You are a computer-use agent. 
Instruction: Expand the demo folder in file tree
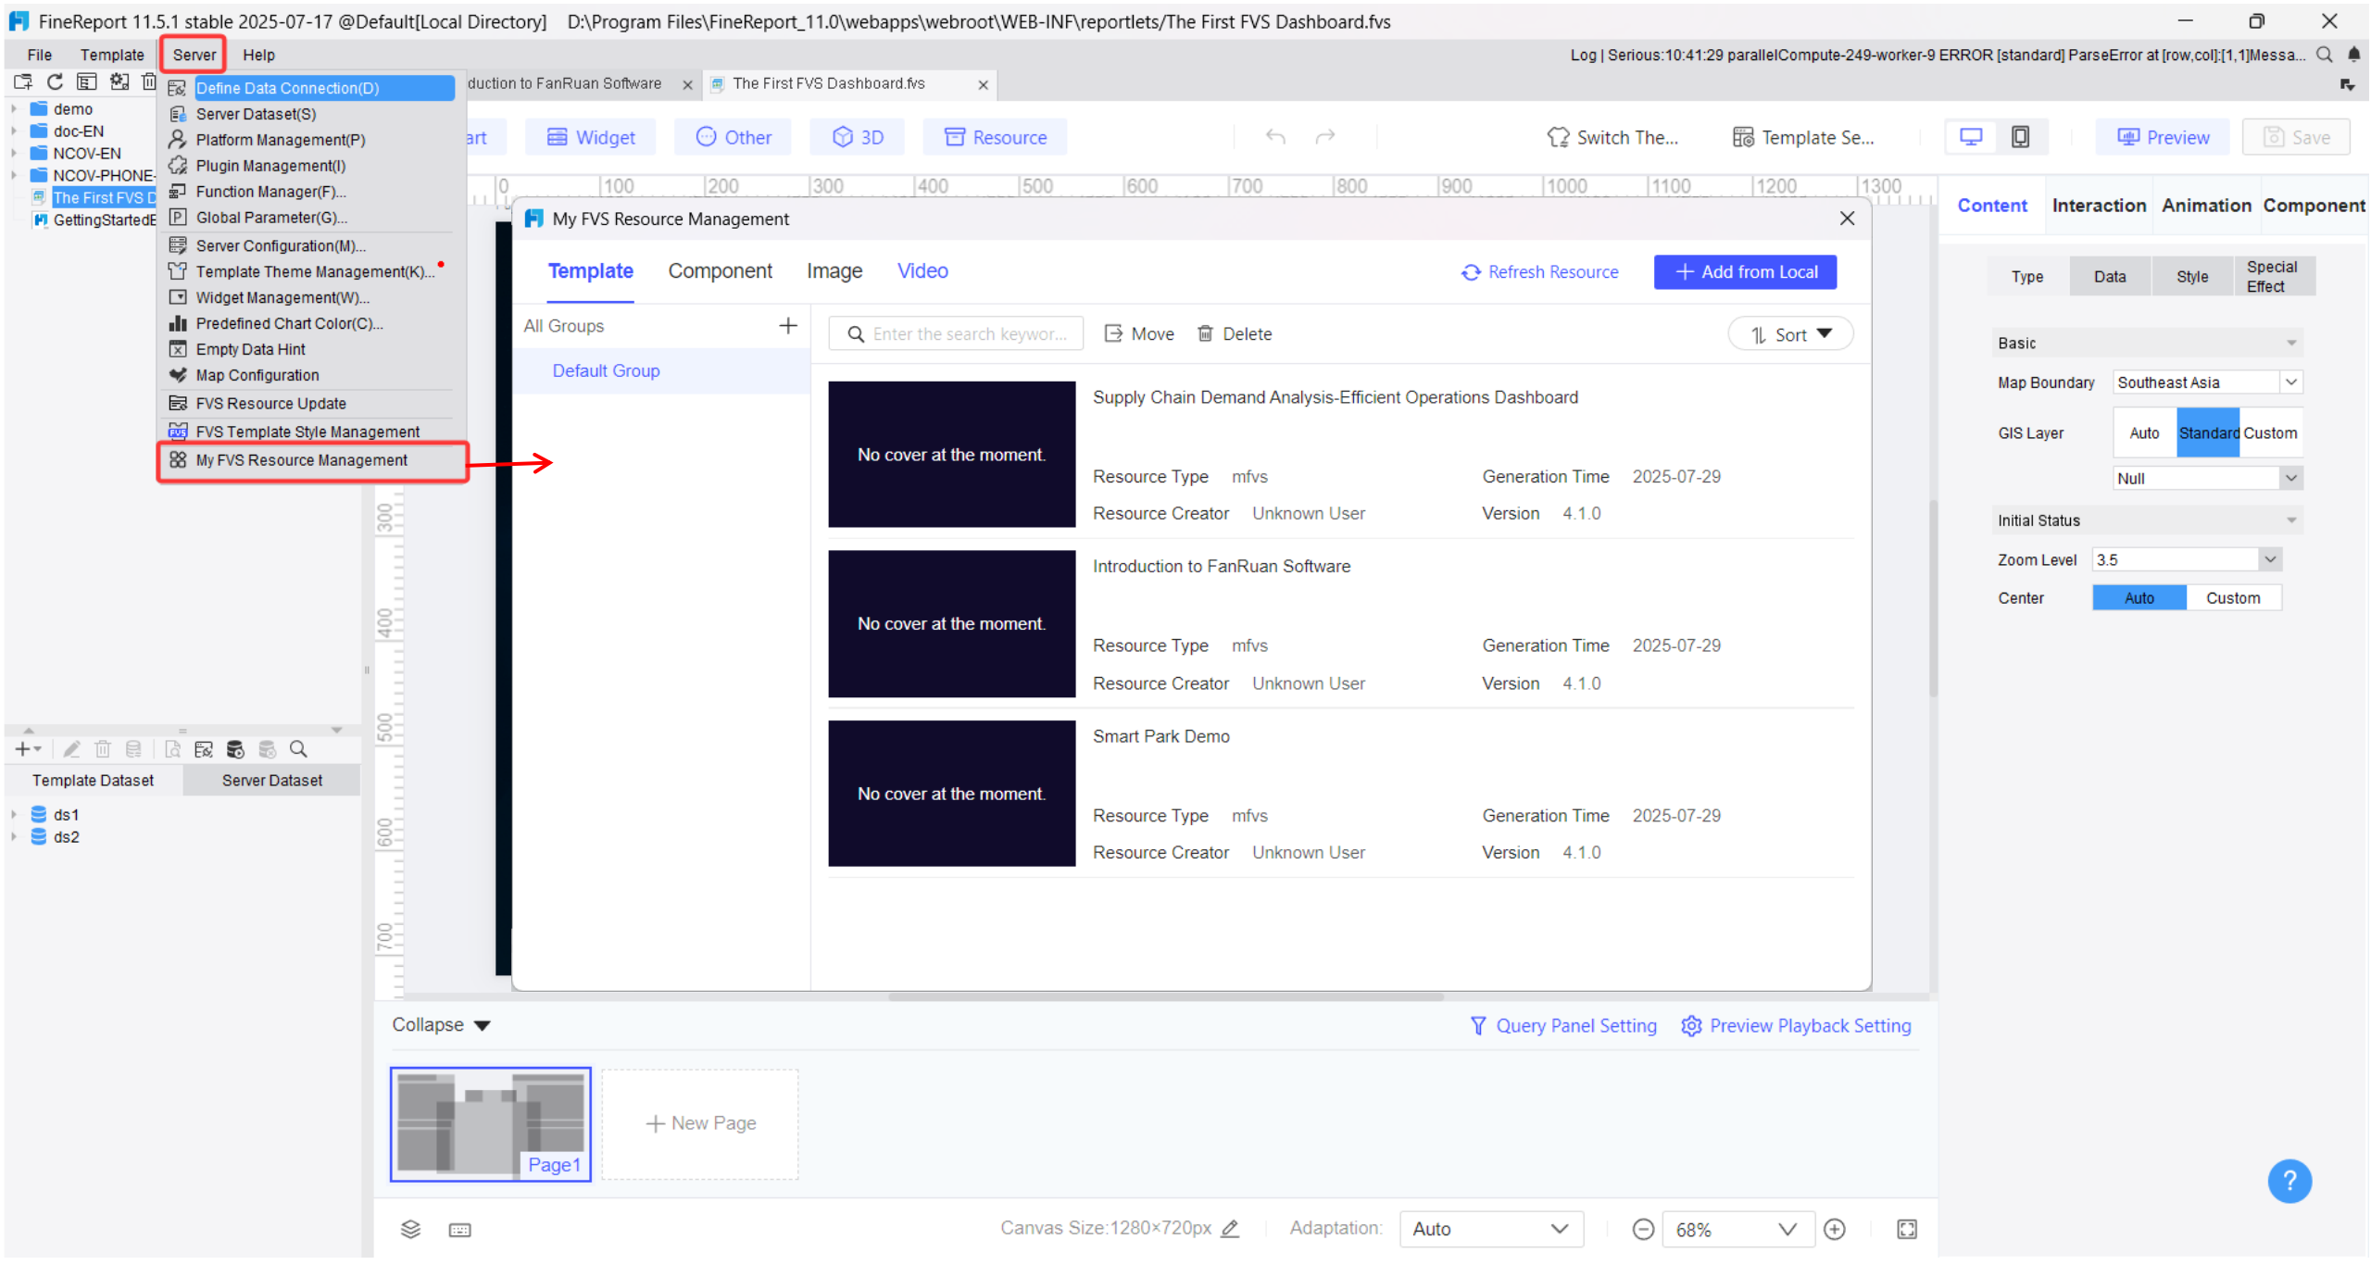(x=14, y=108)
